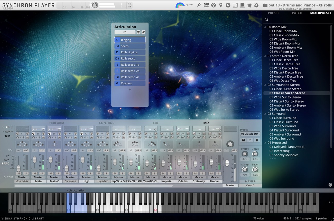Toggle the GPU Power icon
Image resolution: width=334 pixels, height=221 pixels.
click(206, 5)
